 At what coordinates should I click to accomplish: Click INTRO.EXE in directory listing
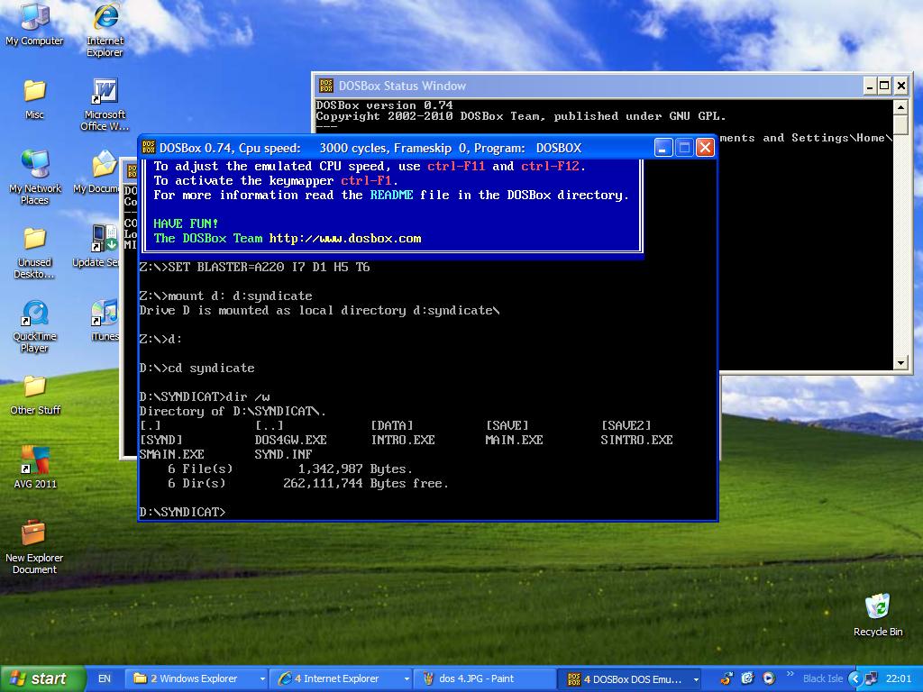[403, 440]
